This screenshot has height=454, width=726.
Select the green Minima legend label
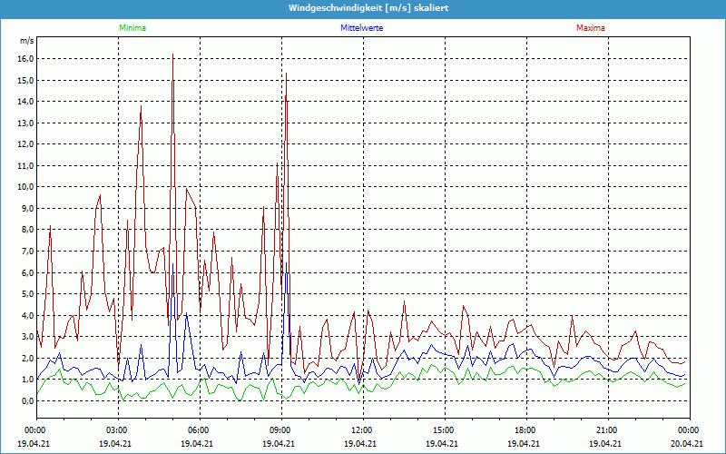point(132,28)
